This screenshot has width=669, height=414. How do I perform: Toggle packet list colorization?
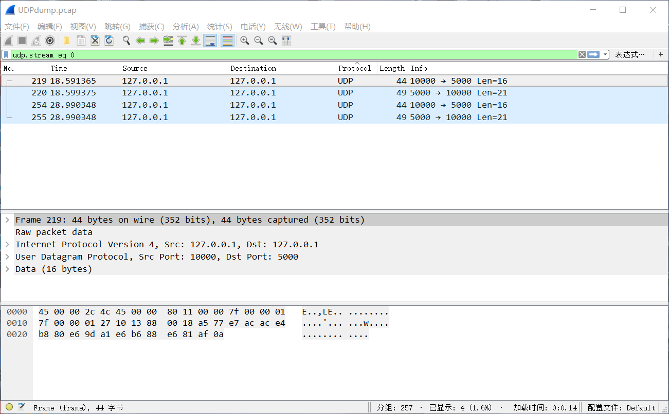coord(227,41)
